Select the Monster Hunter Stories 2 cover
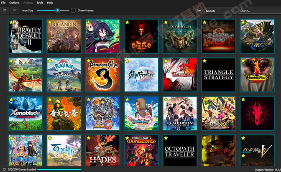The height and width of the screenshot is (172, 281). [25, 75]
